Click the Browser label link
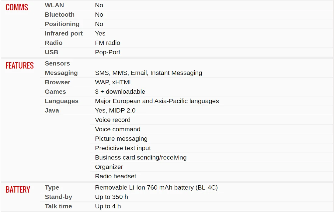The width and height of the screenshot is (334, 212). tap(57, 82)
